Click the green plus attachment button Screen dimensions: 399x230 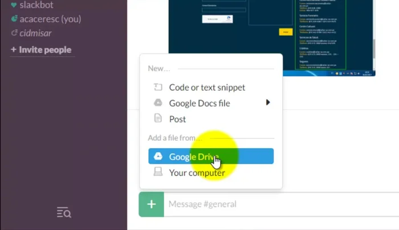(x=151, y=204)
